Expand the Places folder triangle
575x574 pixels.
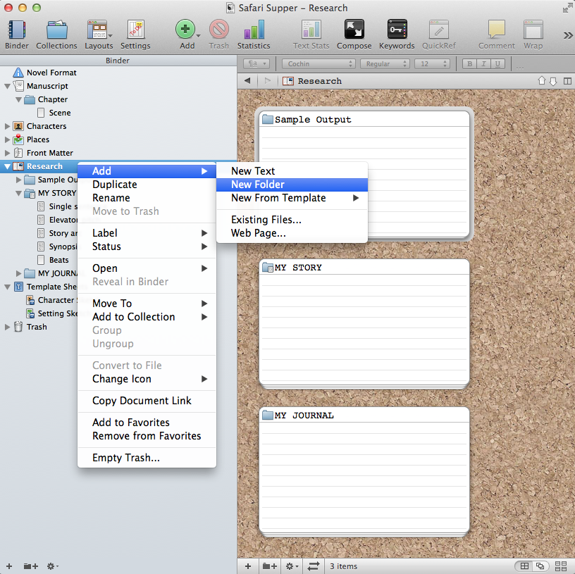click(x=7, y=139)
